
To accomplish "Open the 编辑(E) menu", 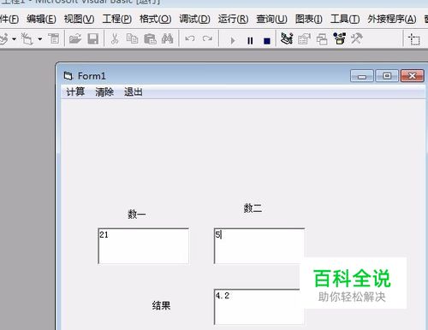I will (41, 19).
